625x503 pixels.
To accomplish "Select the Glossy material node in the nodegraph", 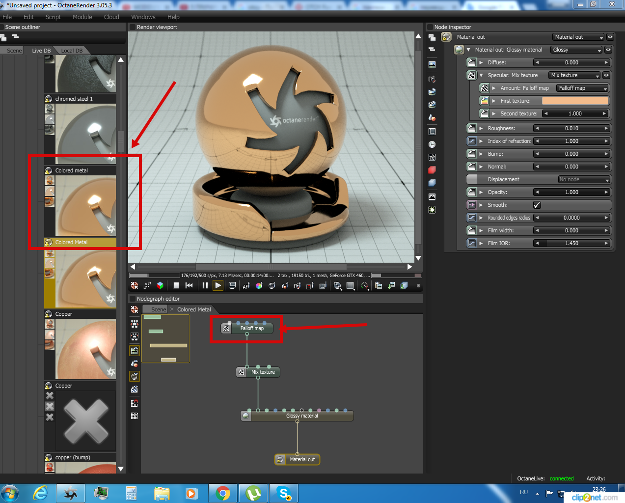I will click(297, 416).
